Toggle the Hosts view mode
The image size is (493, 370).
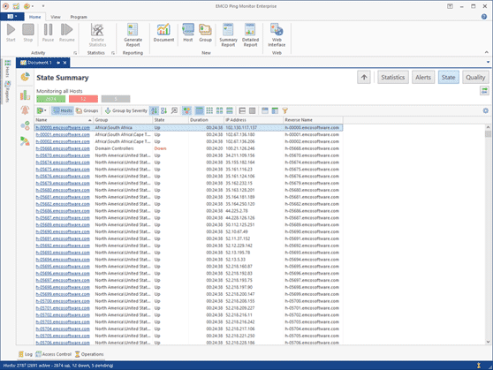point(62,110)
